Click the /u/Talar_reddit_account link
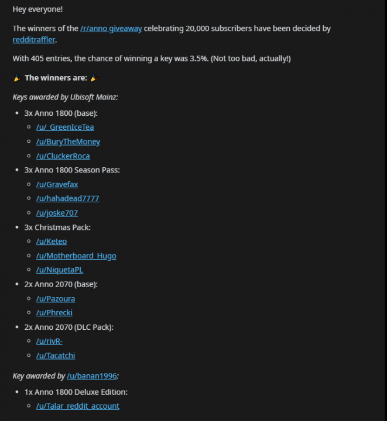Image resolution: width=387 pixels, height=421 pixels. pyautogui.click(x=77, y=406)
